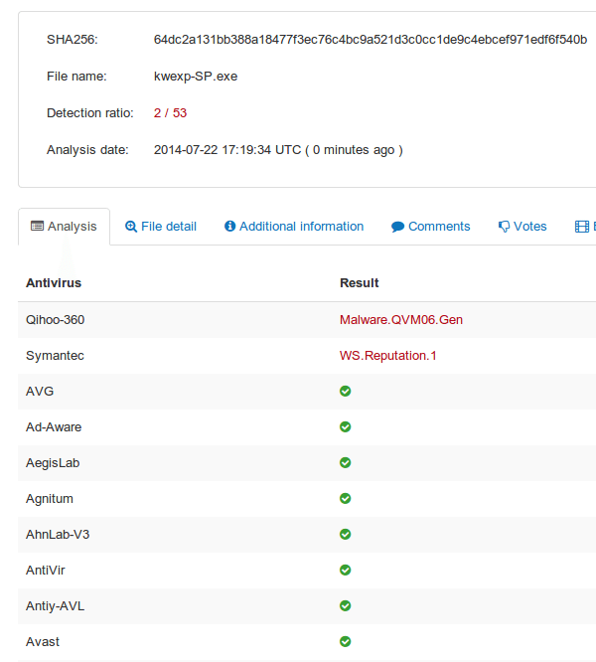This screenshot has width=596, height=662.
Task: Click the green check icon for AVG
Action: tap(346, 392)
